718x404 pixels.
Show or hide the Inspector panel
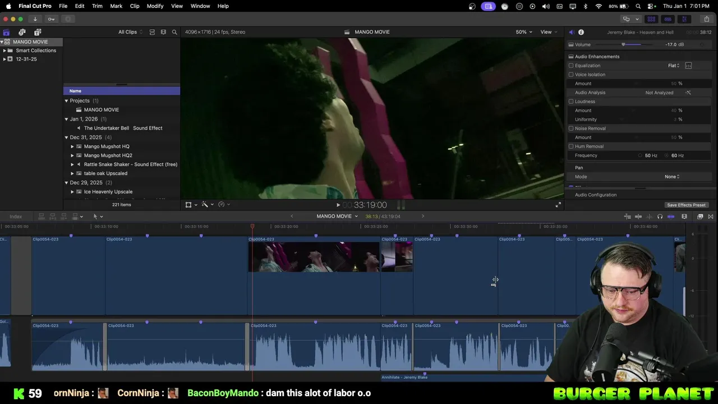(684, 19)
